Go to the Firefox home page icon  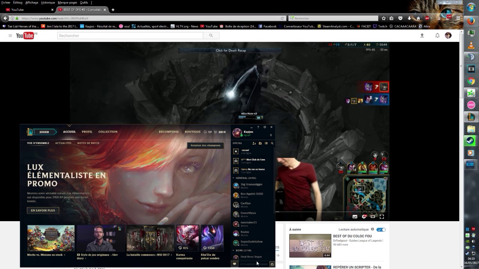[418, 18]
